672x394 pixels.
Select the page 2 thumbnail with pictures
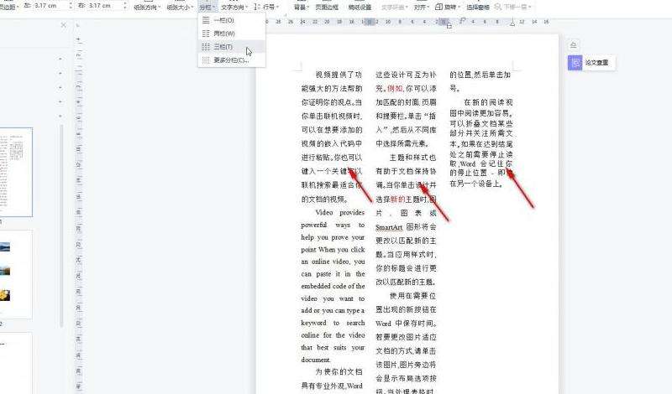15,274
